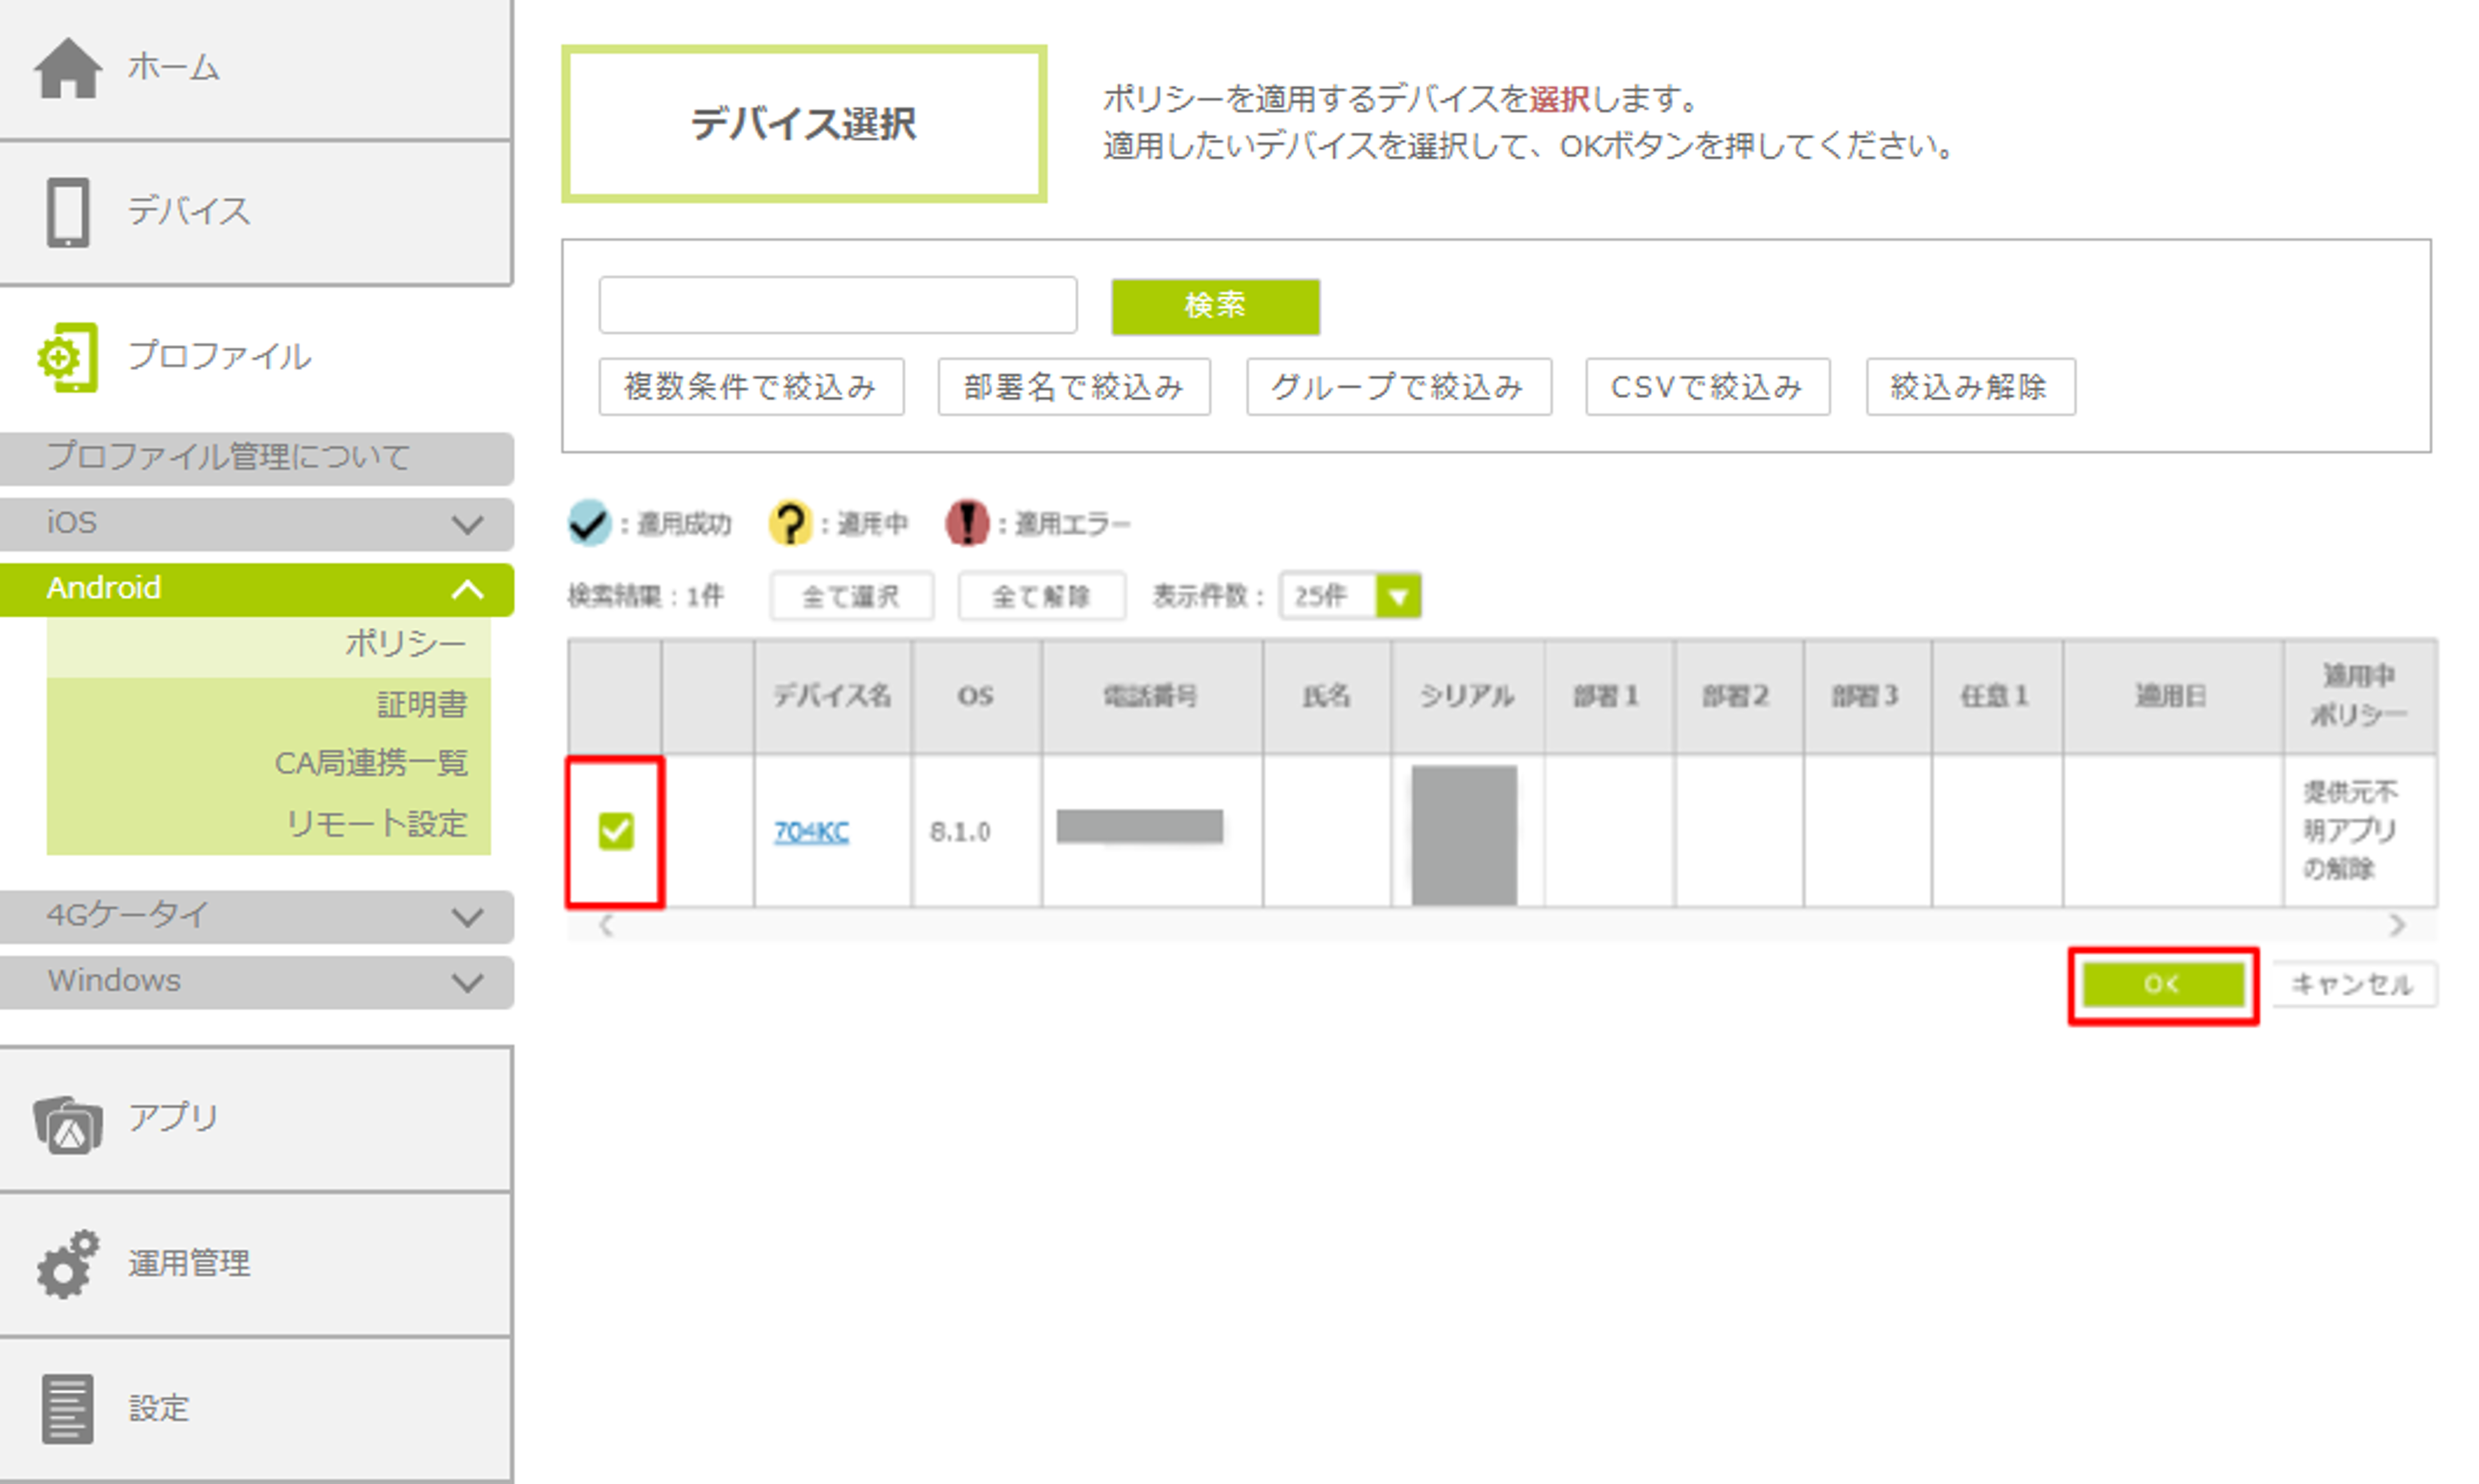Select ポリシー under Android
Screen dimensions: 2479x1484
pos(405,643)
